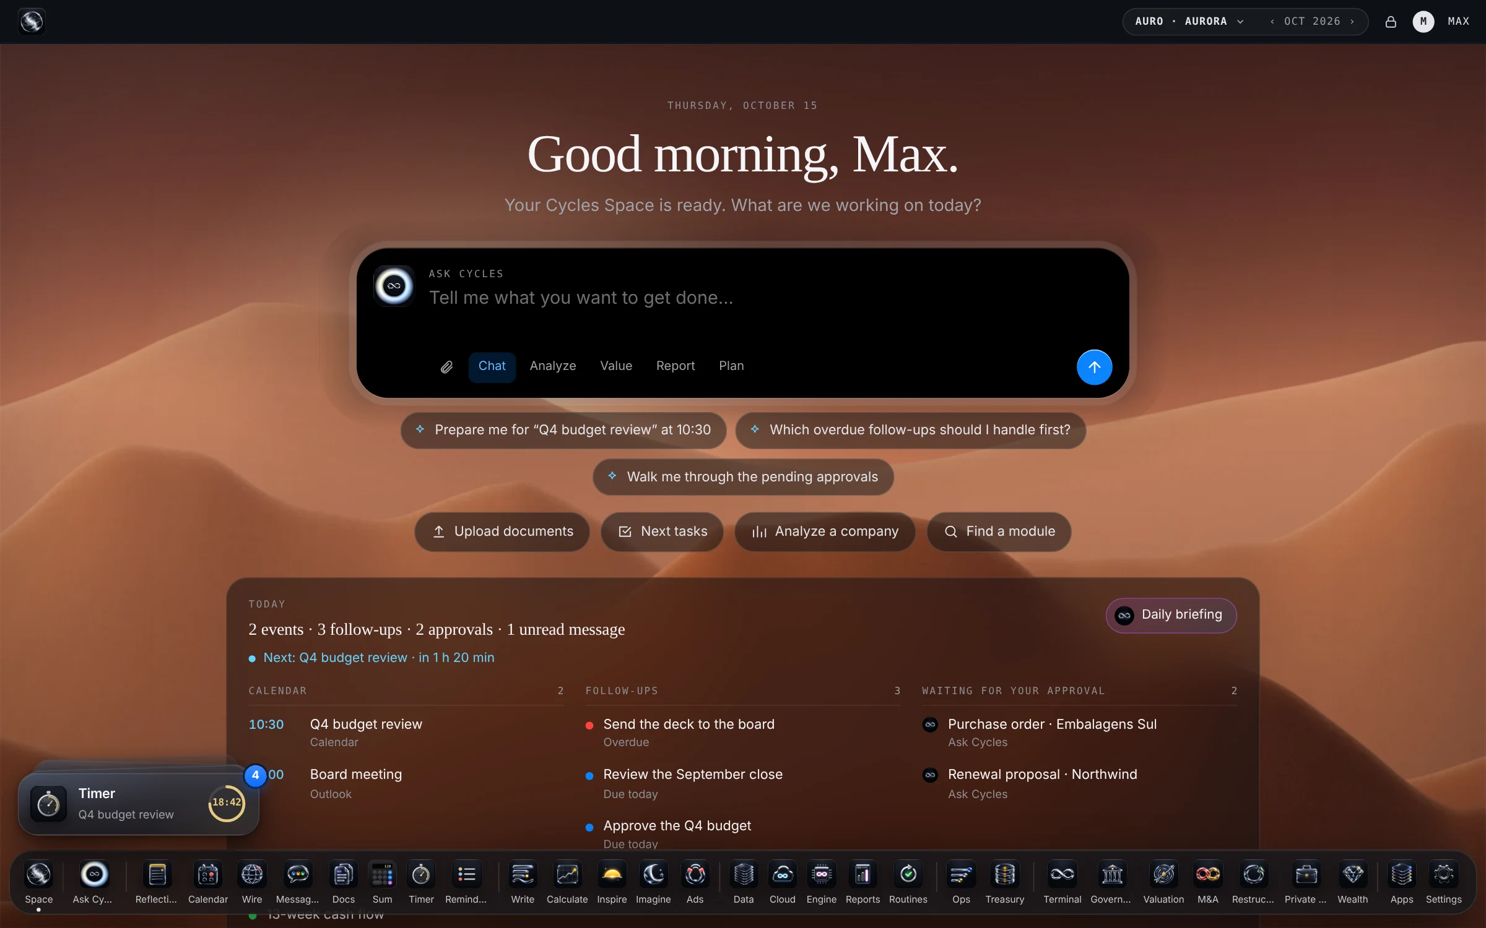Select the Plan mode tab
The image size is (1486, 928).
tap(731, 366)
